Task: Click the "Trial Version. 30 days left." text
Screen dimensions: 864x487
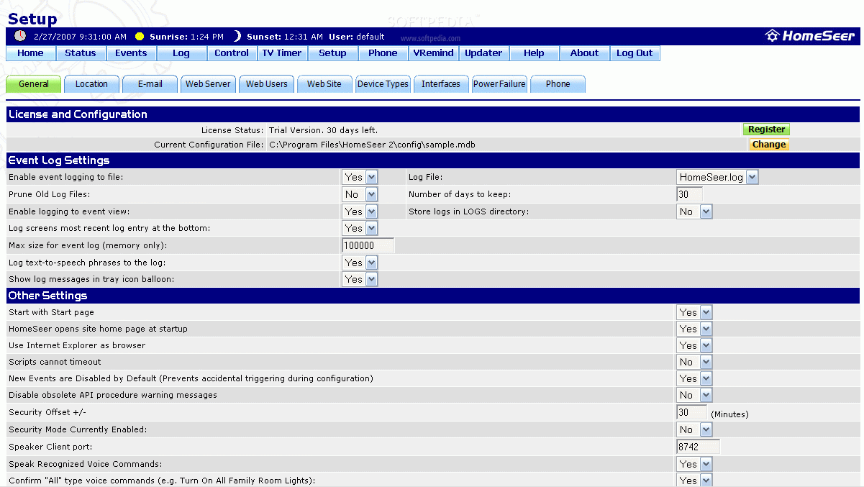Action: (x=323, y=130)
